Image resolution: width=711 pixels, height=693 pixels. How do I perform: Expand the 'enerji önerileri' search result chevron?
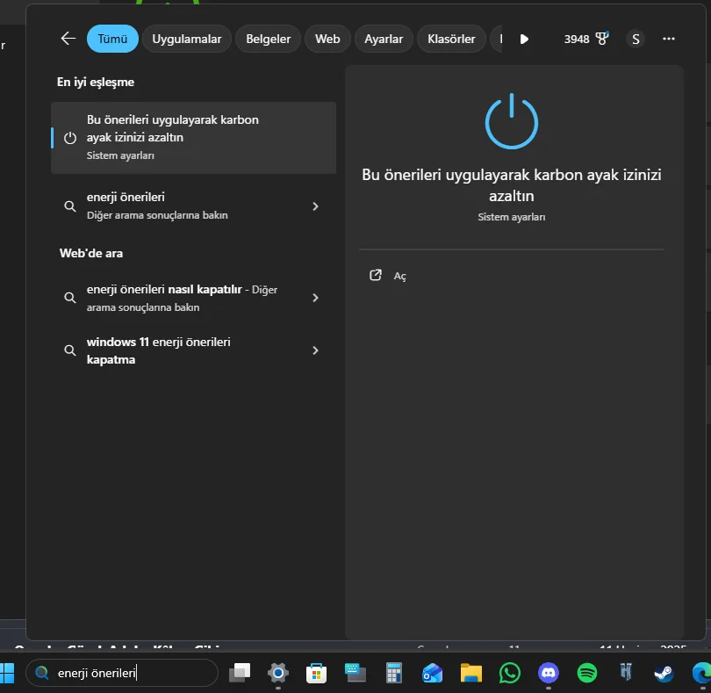pyautogui.click(x=315, y=206)
